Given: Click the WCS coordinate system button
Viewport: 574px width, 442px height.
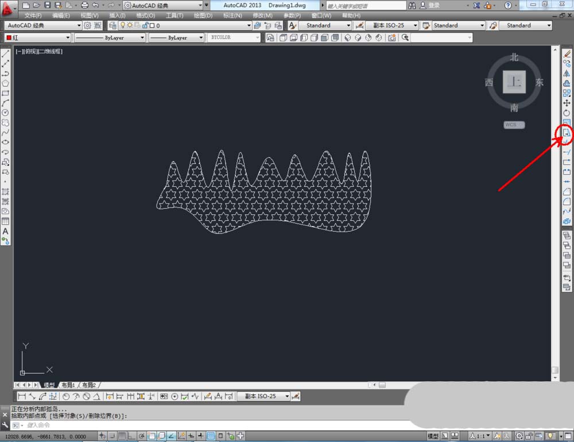Looking at the screenshot, I should 514,125.
